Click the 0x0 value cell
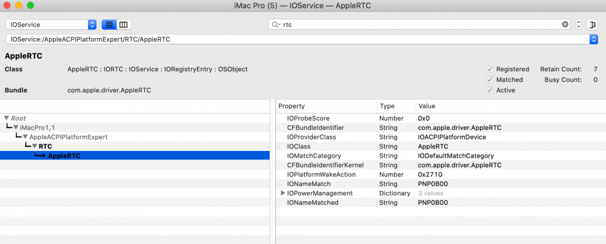 tap(424, 118)
